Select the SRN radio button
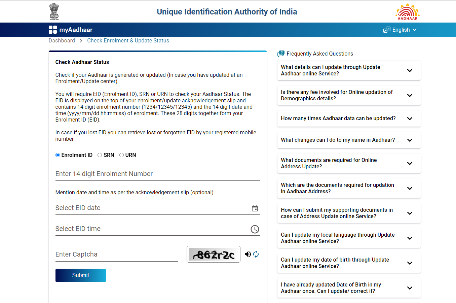Image resolution: width=456 pixels, height=303 pixels. click(x=100, y=155)
